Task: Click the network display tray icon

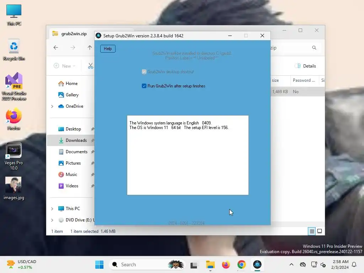Action: click(314, 264)
